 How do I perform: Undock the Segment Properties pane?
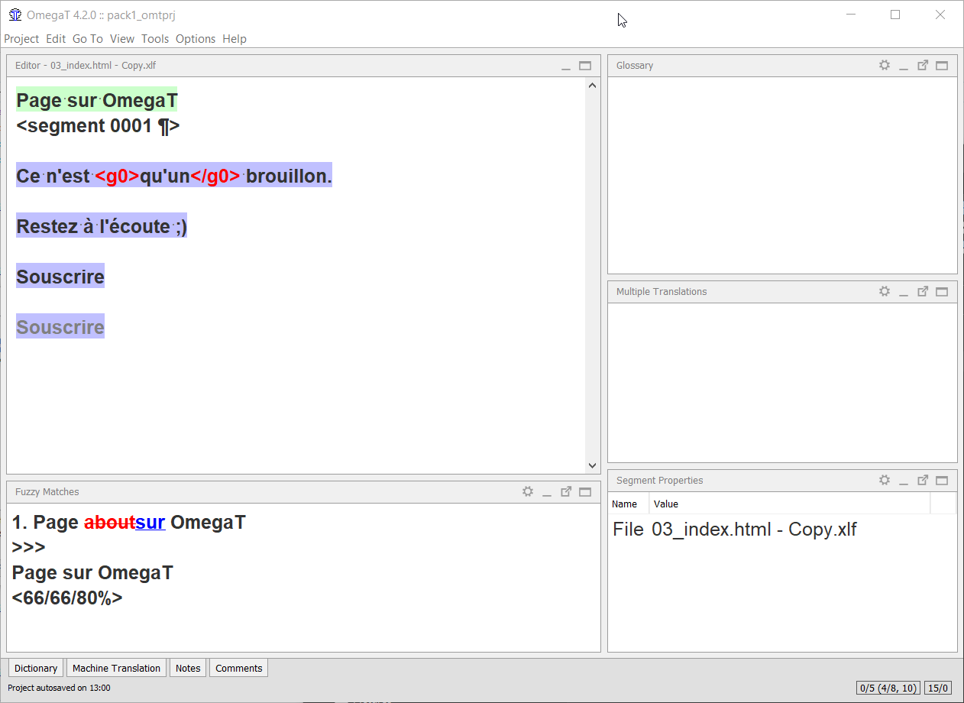tap(923, 481)
